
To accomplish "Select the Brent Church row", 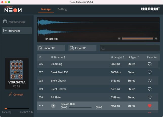I will (98, 81).
